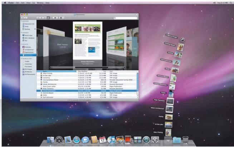The width and height of the screenshot is (234, 147).
Task: Go back with Finder back arrow
Action: [x=23, y=18]
